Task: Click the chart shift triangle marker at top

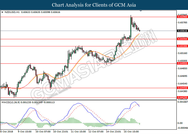Action: 141,11
